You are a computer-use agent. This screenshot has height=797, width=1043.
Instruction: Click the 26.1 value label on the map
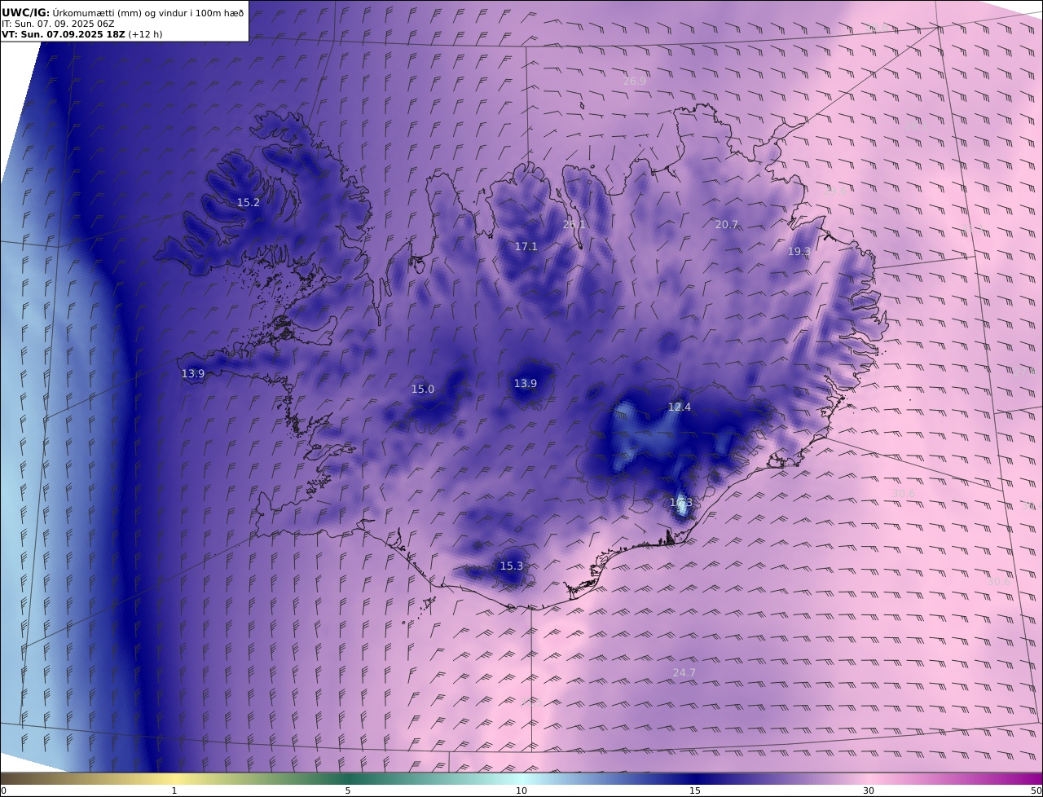pos(574,224)
